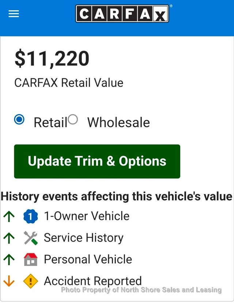The width and height of the screenshot is (234, 303).
Task: Click the orange down arrow beside Accident Reported
Action: click(9, 281)
